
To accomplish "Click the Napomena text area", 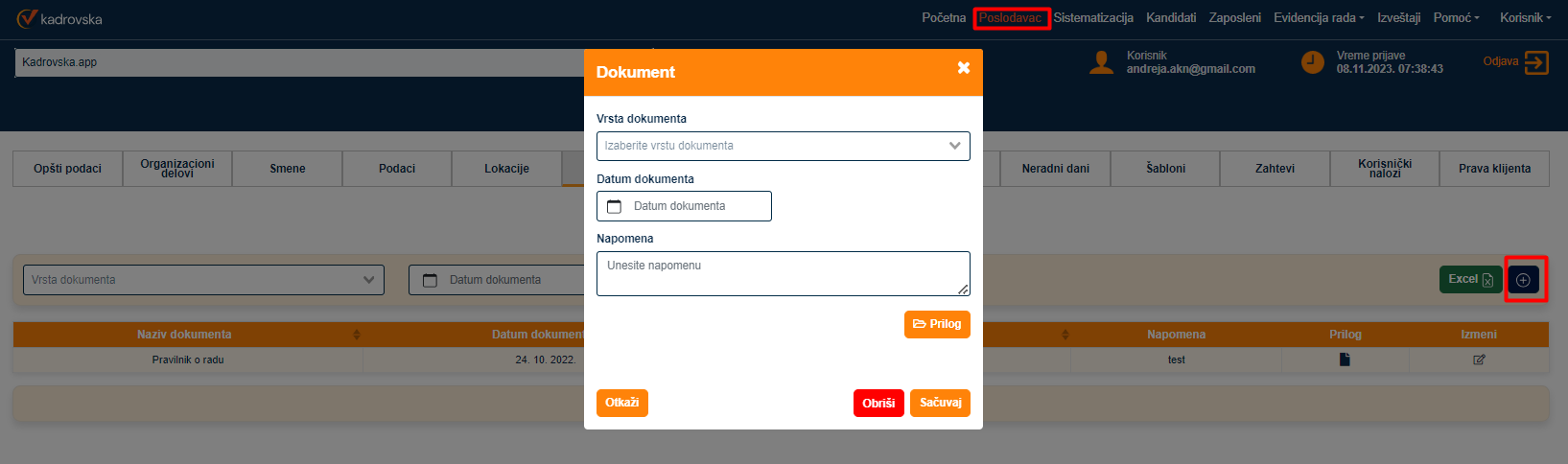I will (783, 273).
